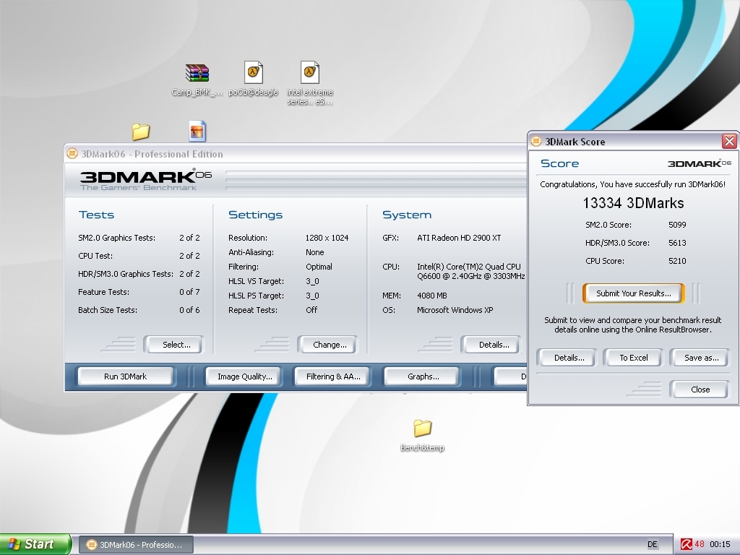Export score with To Excel
Image resolution: width=740 pixels, height=555 pixels.
(x=633, y=358)
